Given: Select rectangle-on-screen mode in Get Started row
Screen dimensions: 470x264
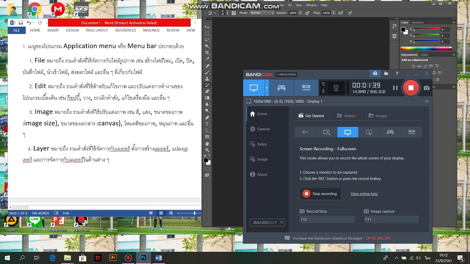Looking at the screenshot, I should point(326,132).
